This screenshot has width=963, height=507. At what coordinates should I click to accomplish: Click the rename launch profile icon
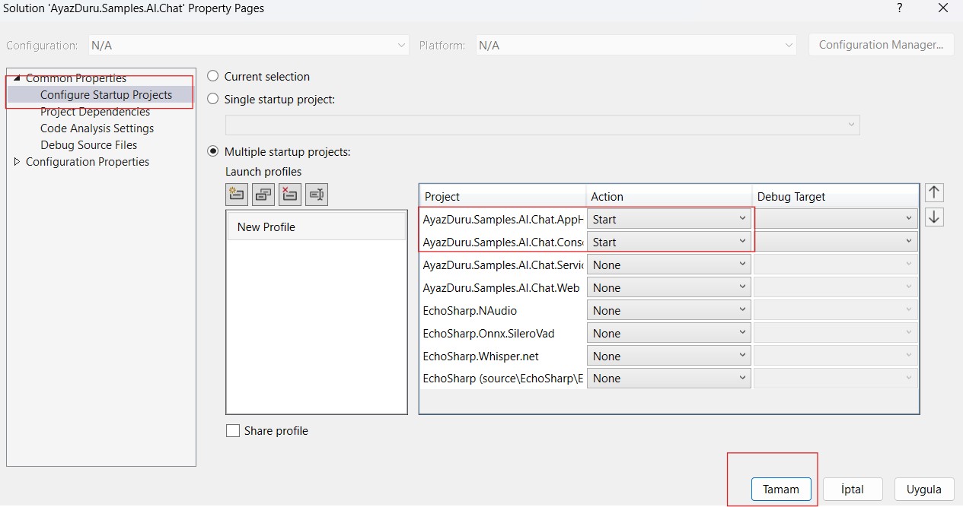click(x=317, y=195)
